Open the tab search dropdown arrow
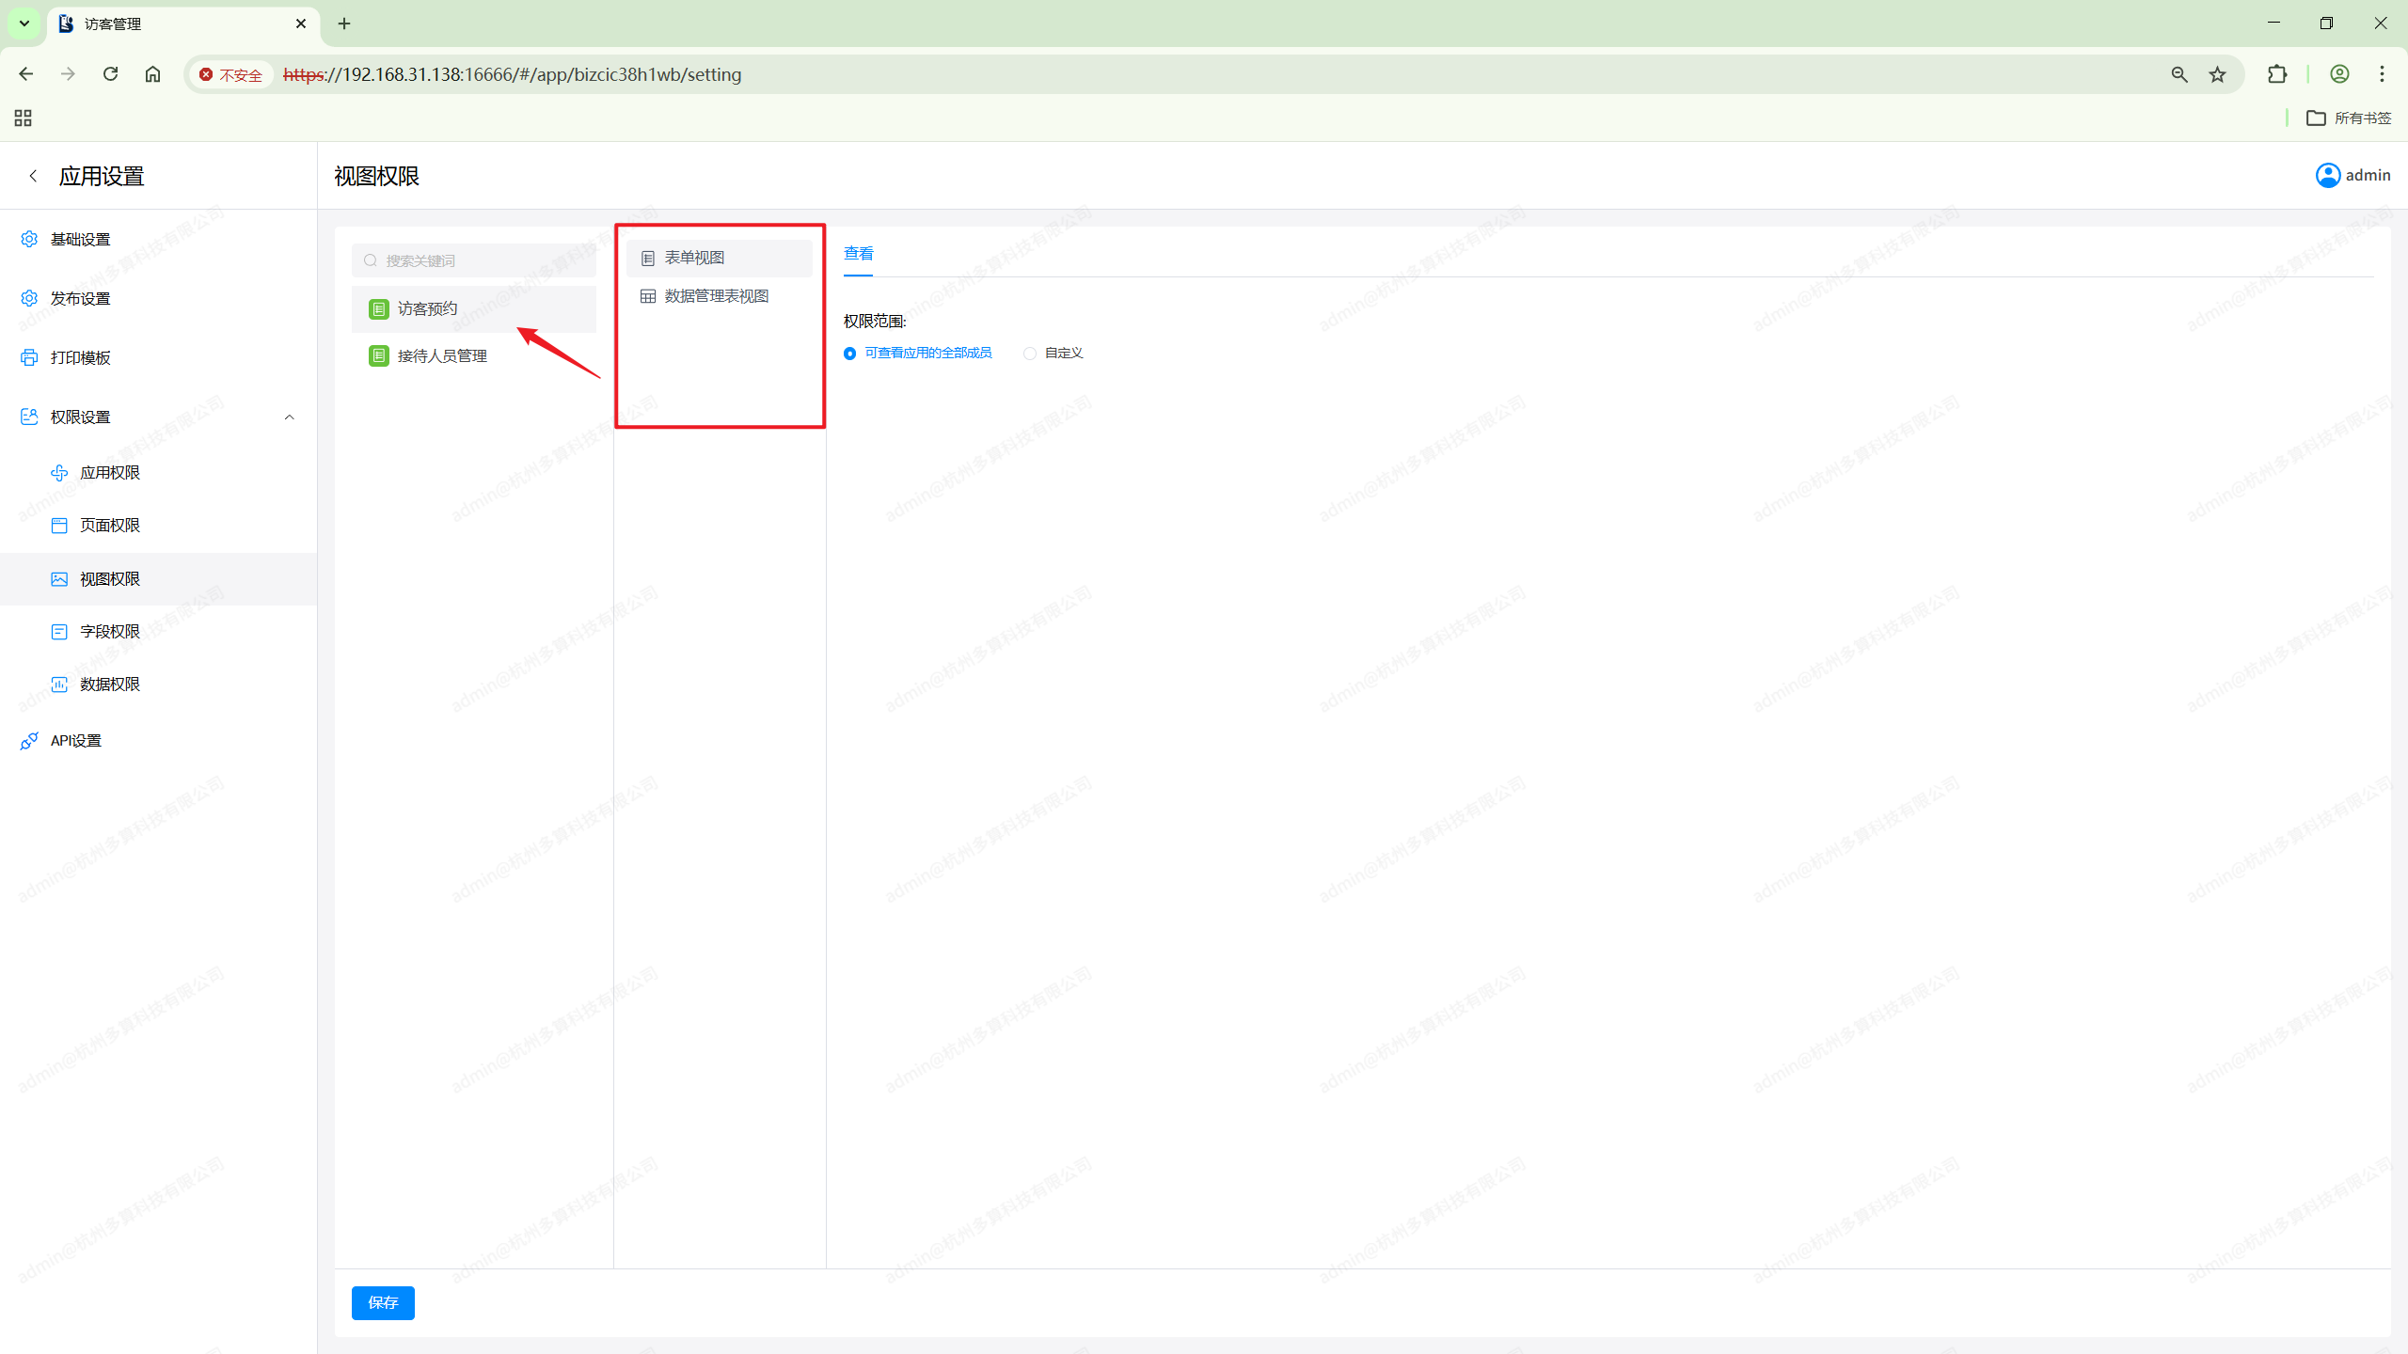The height and width of the screenshot is (1354, 2408). coord(24,24)
